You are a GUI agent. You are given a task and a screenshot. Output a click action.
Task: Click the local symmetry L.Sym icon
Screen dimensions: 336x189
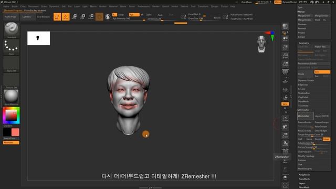[x=285, y=90]
